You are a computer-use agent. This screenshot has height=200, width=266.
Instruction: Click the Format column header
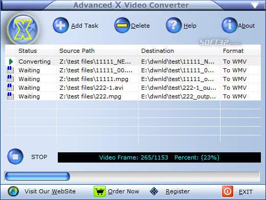tap(240, 51)
